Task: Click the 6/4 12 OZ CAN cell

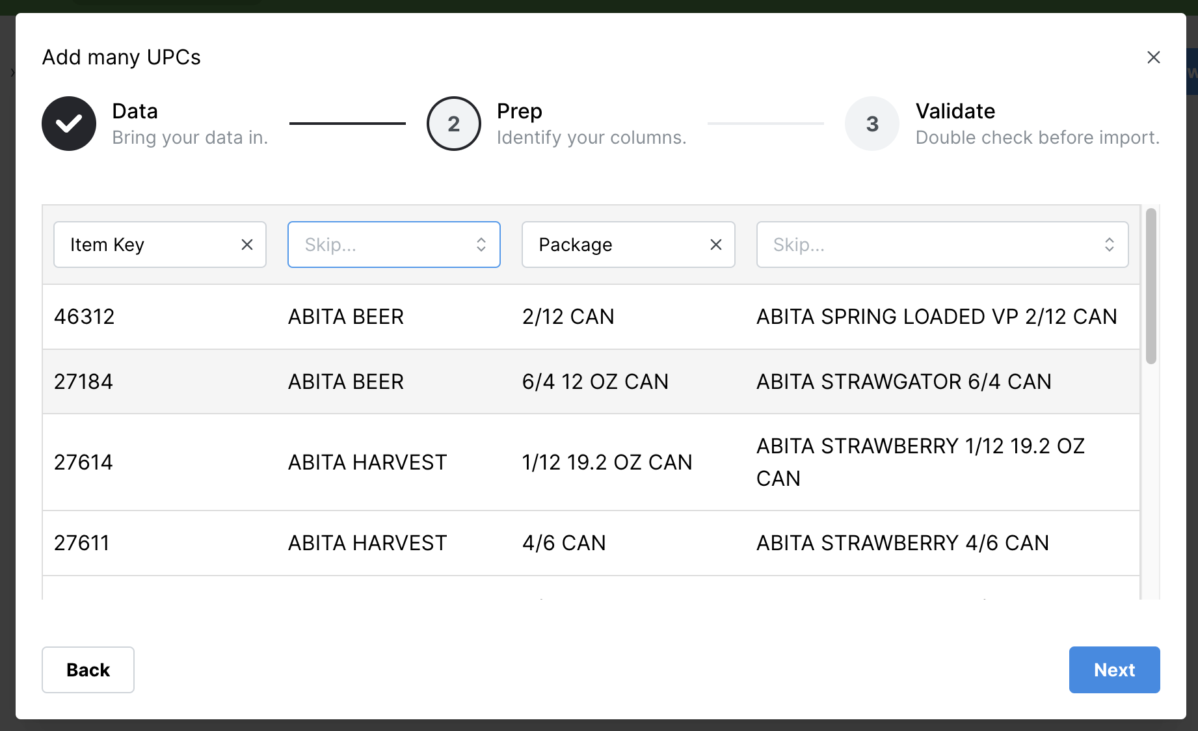Action: pyautogui.click(x=595, y=382)
